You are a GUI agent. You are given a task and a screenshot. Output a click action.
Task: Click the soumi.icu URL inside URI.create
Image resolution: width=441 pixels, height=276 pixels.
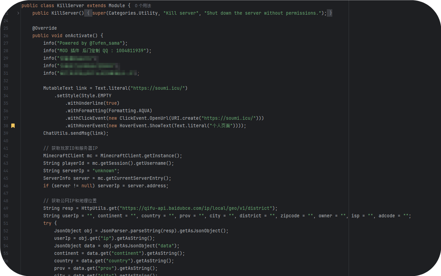[229, 118]
